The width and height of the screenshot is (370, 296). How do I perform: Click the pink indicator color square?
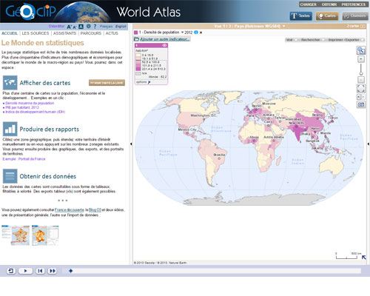tap(135, 33)
